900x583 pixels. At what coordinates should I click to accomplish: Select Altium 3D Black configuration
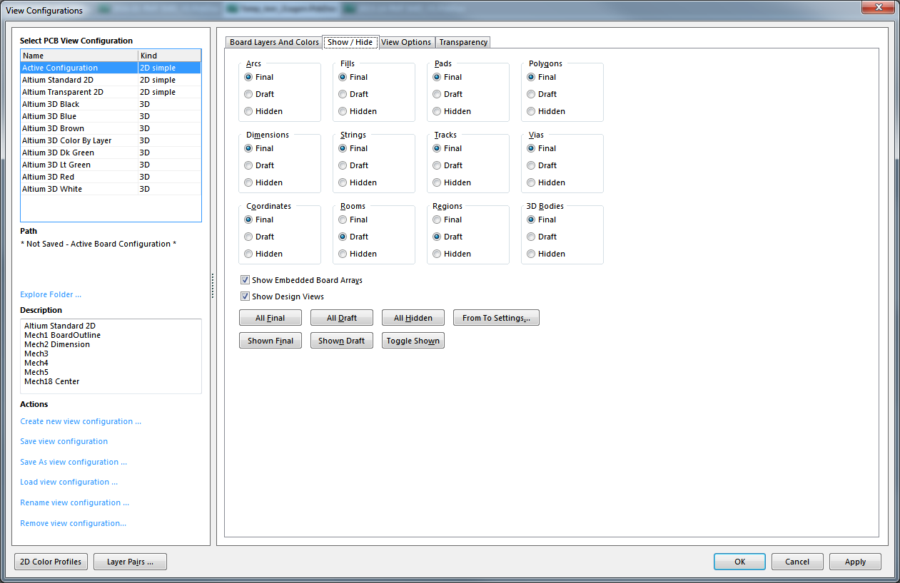pyautogui.click(x=111, y=104)
